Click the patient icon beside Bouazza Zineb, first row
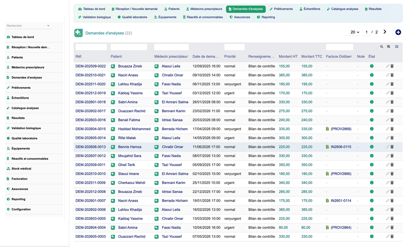Image resolution: width=407 pixels, height=252 pixels. (x=113, y=66)
